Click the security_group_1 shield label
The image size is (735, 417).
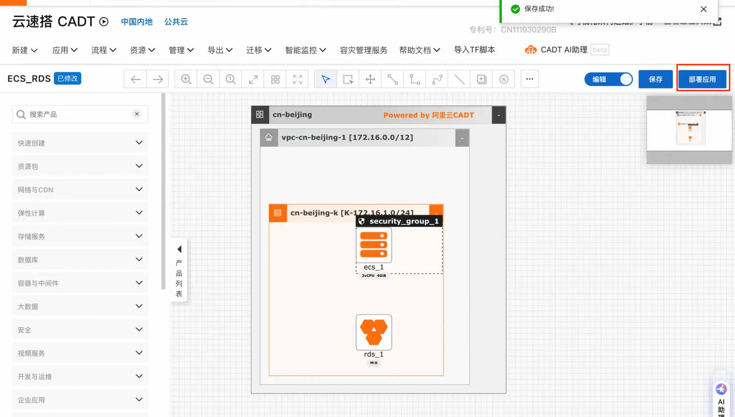click(x=399, y=221)
